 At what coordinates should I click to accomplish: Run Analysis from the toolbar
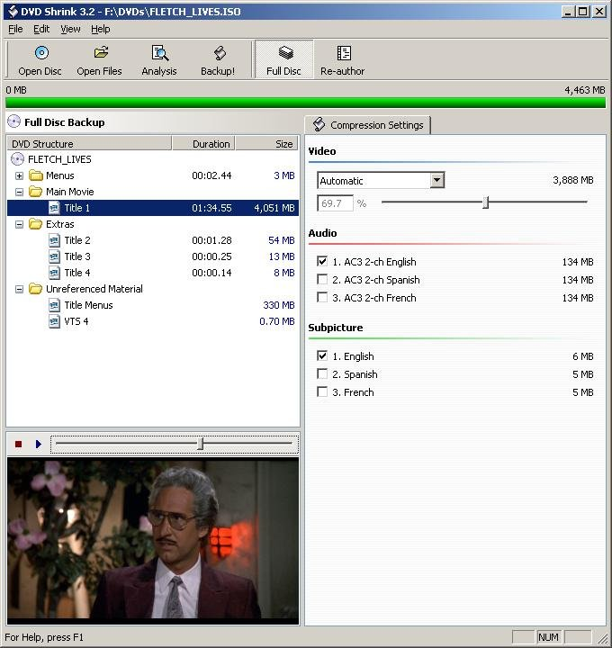159,54
